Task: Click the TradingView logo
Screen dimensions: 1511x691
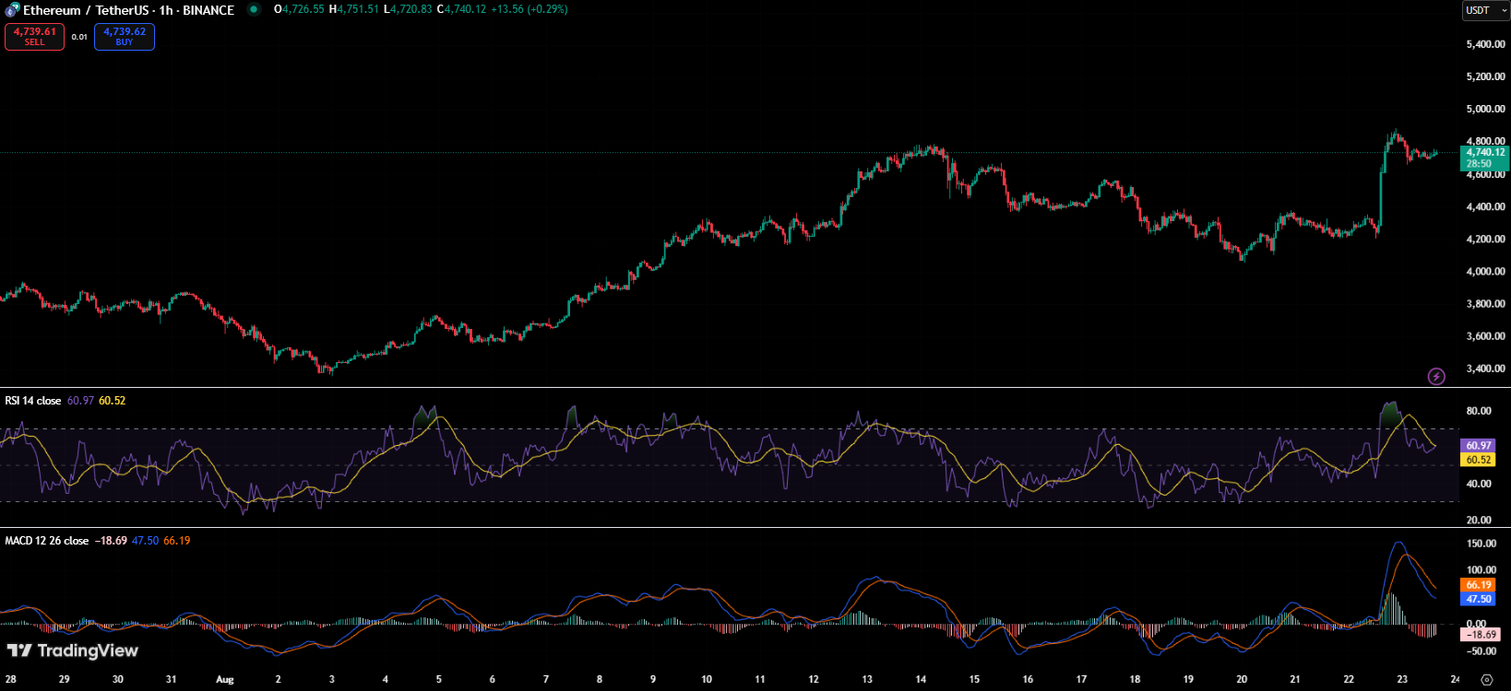Action: click(73, 651)
